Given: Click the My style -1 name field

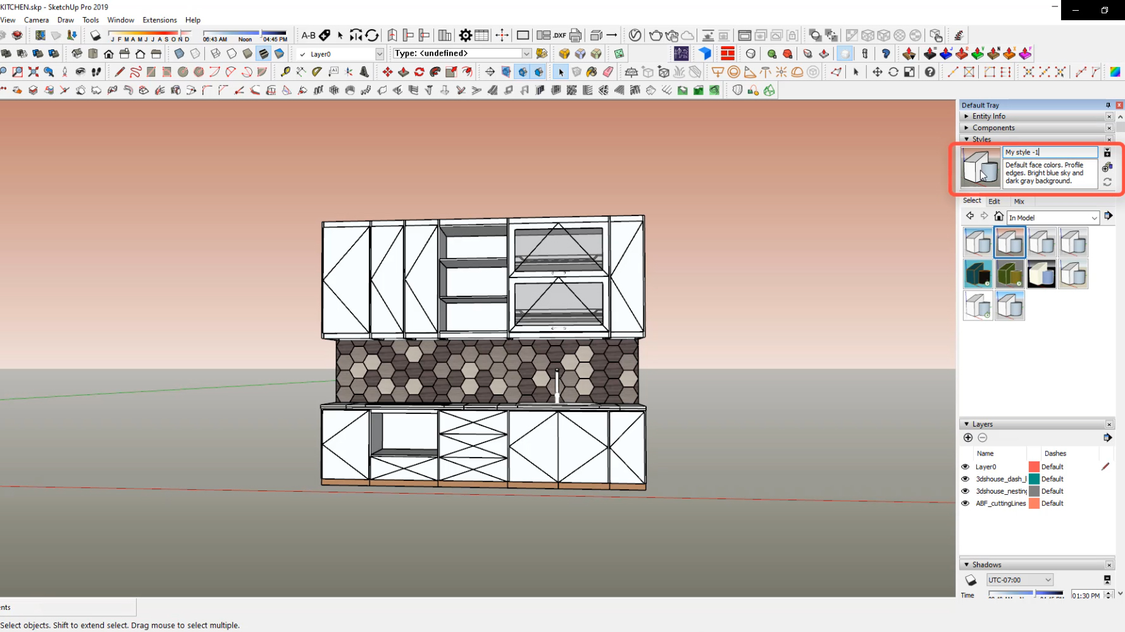Looking at the screenshot, I should (x=1050, y=152).
